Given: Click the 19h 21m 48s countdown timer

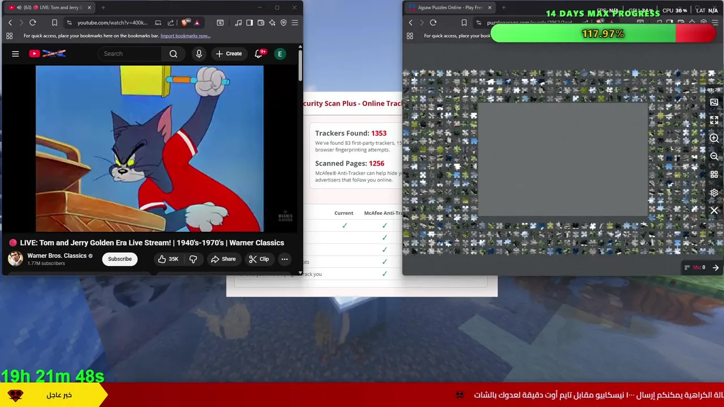Looking at the screenshot, I should click(x=52, y=376).
